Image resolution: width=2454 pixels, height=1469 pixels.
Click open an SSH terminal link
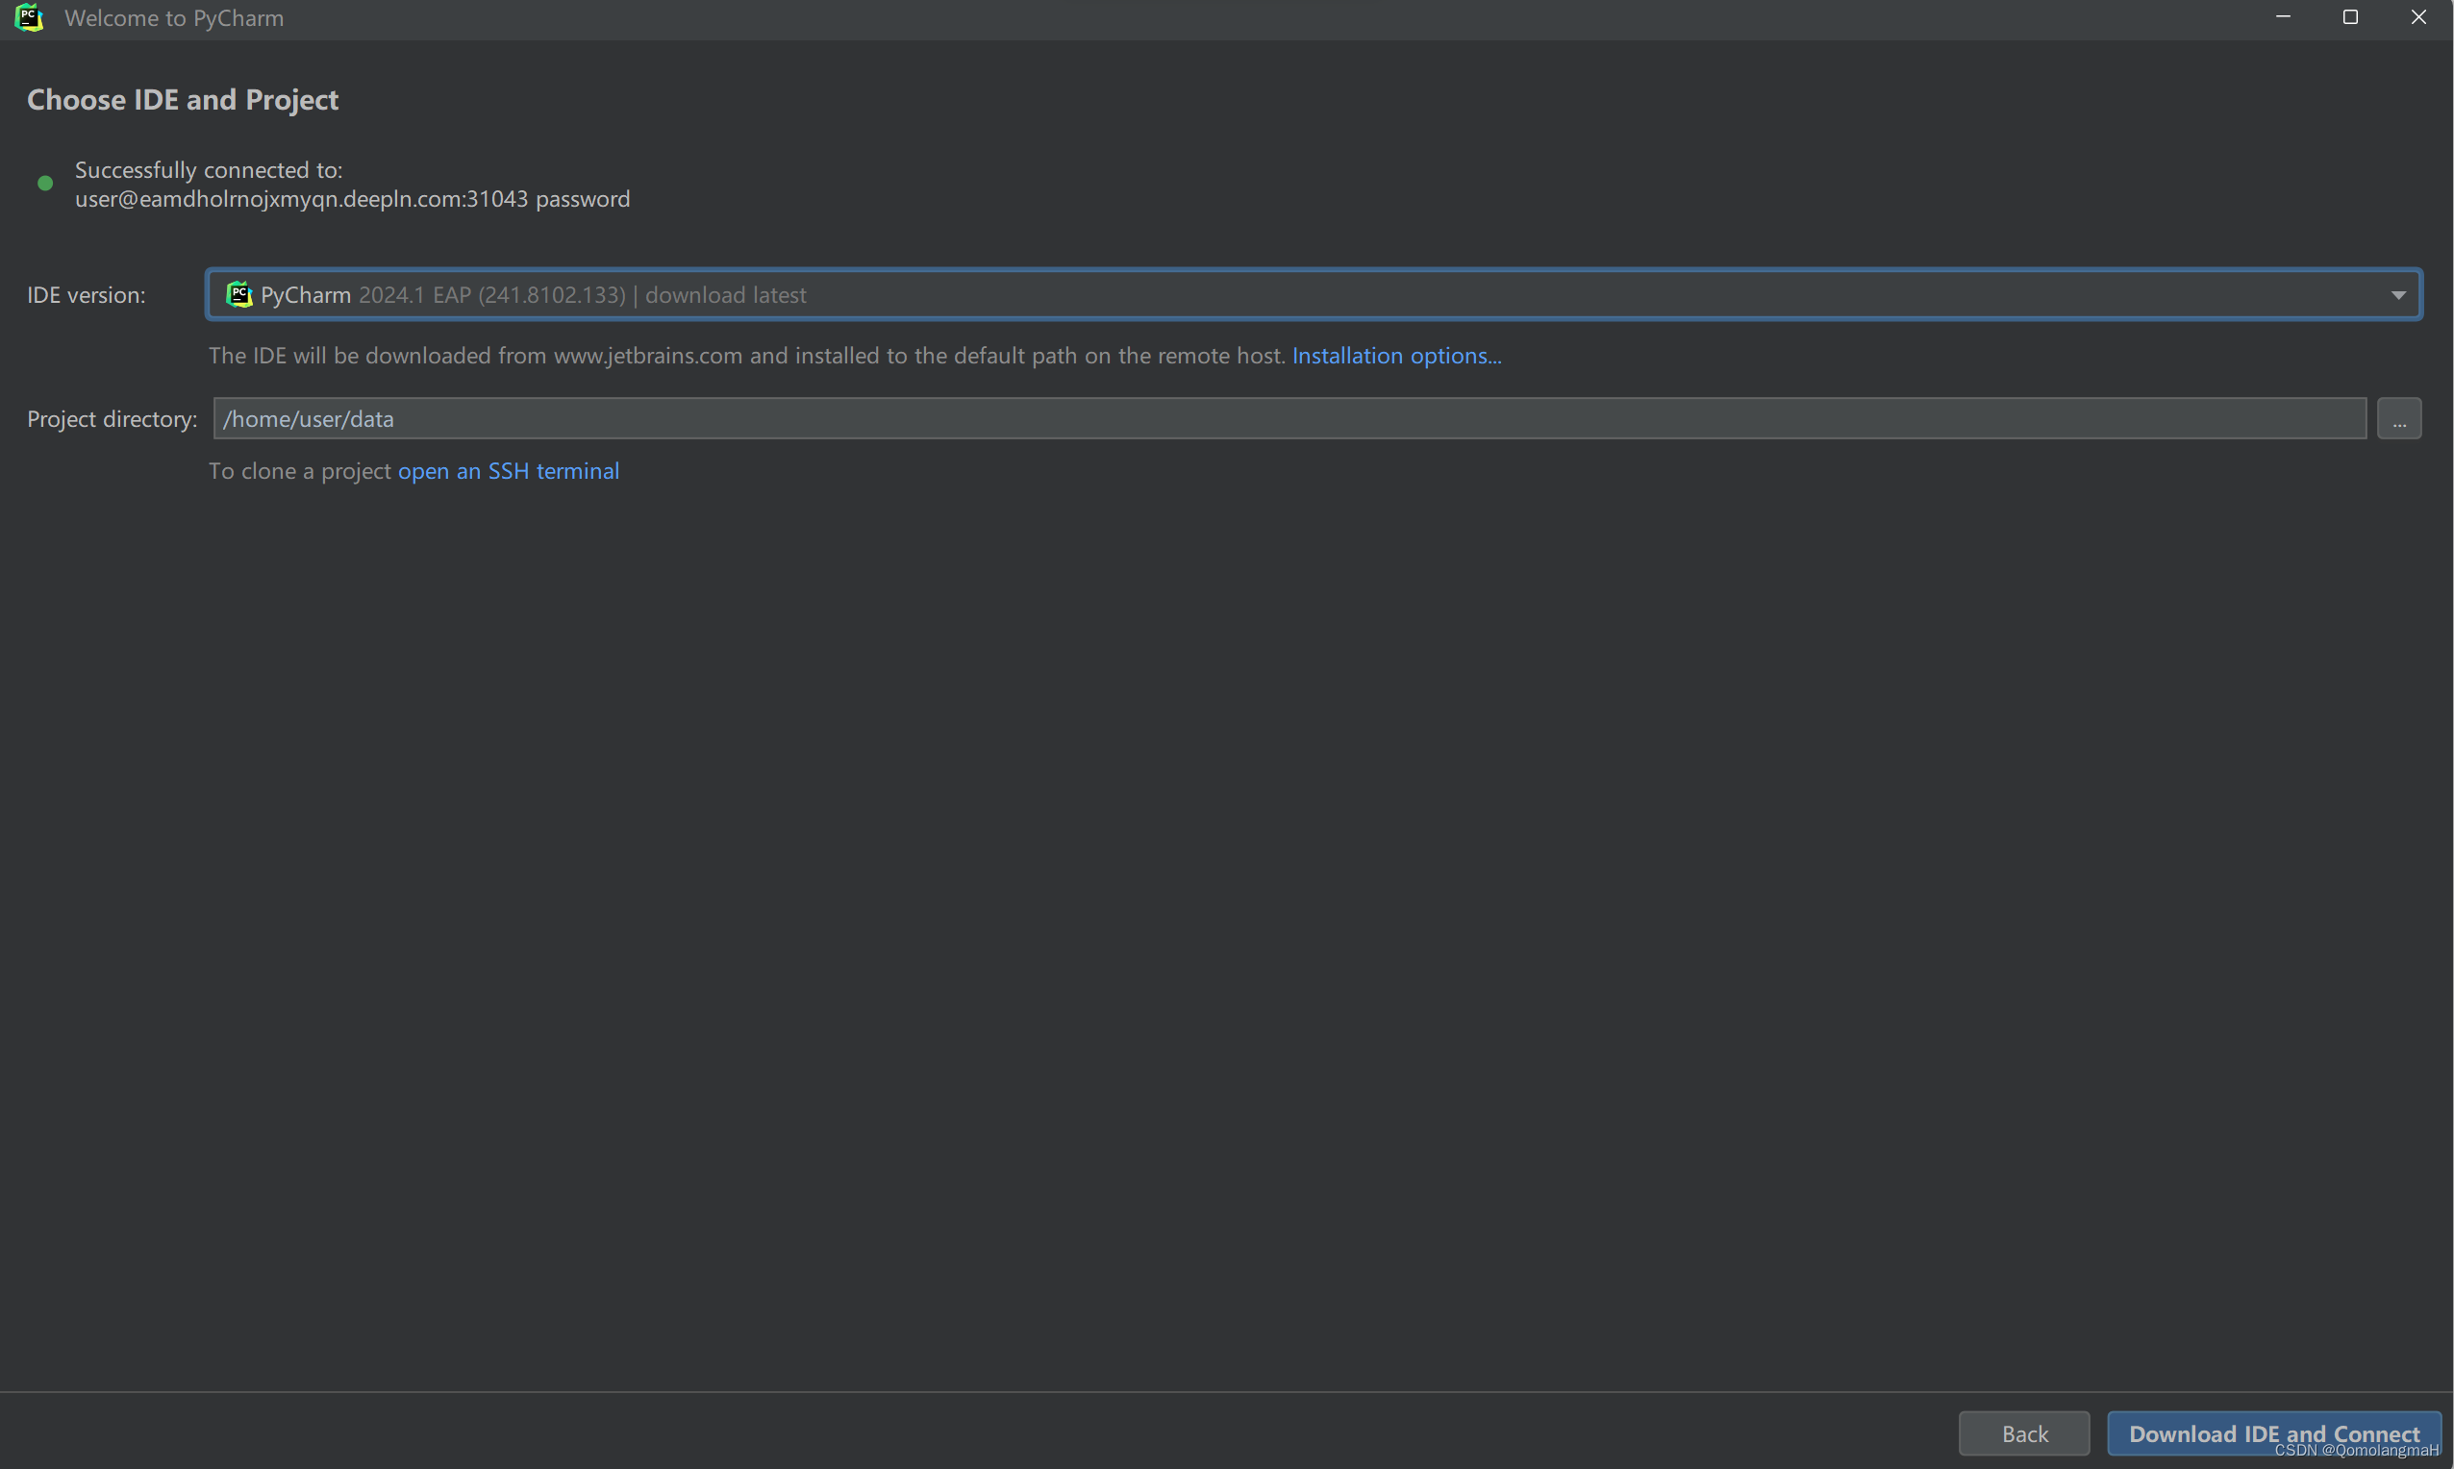pyautogui.click(x=508, y=471)
